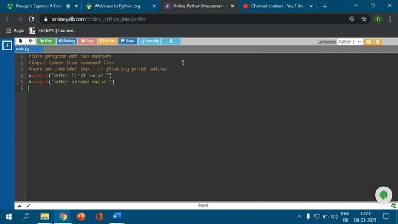398x224 pixels.
Task: Open File Explorer from taskbar
Action: point(45,217)
